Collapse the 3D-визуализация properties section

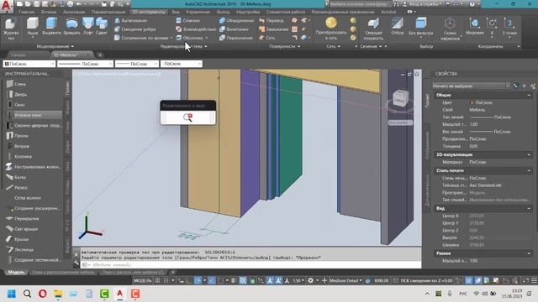529,154
